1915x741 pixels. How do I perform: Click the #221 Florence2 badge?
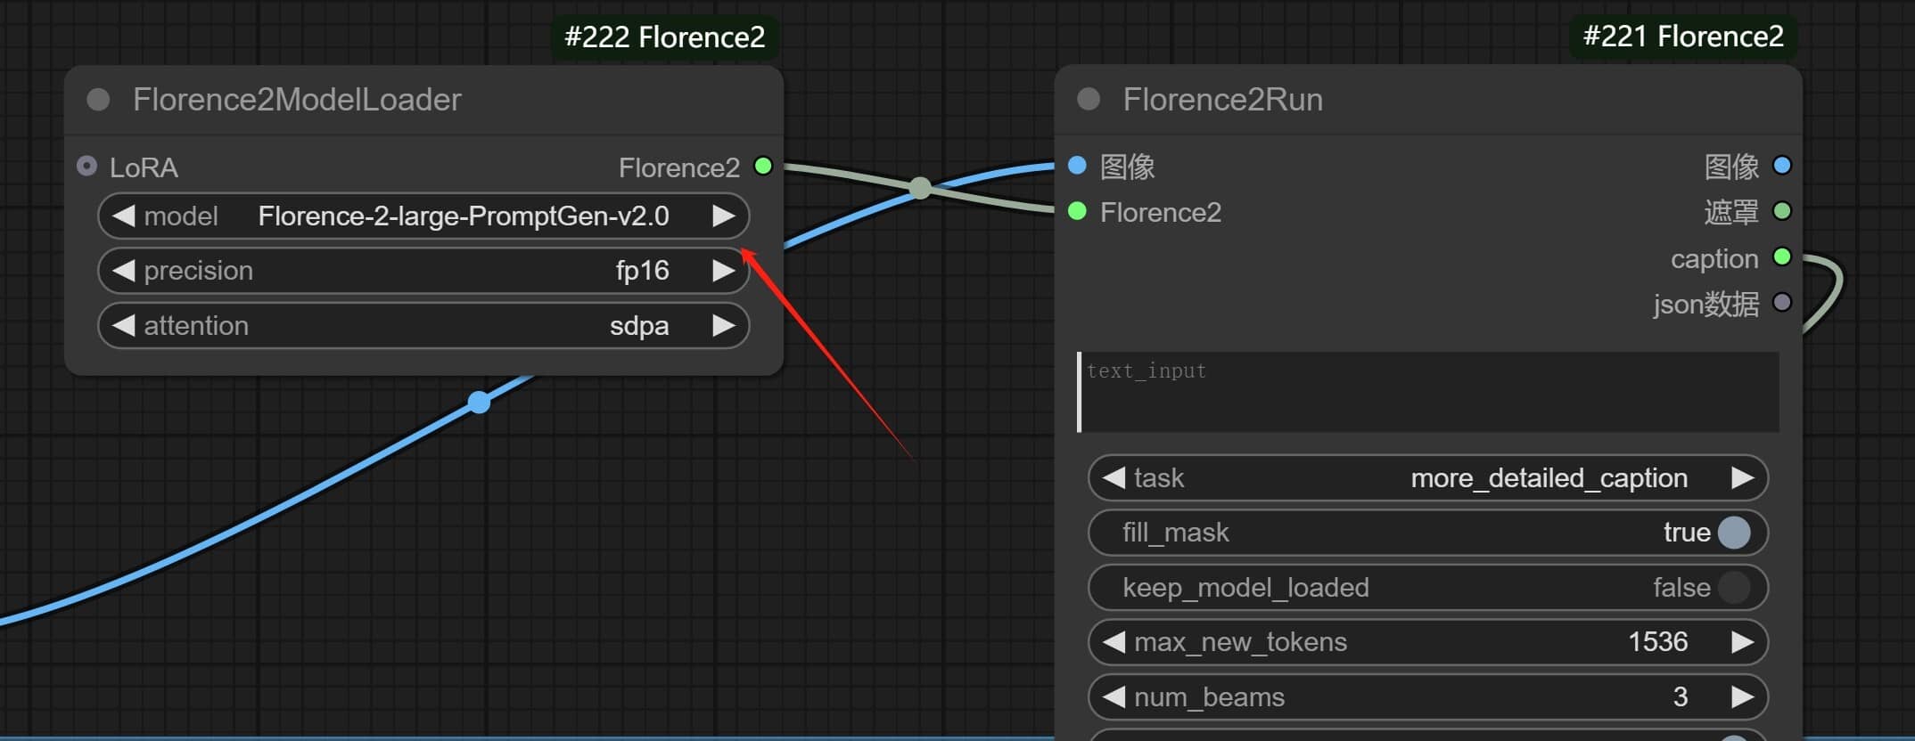point(1683,37)
